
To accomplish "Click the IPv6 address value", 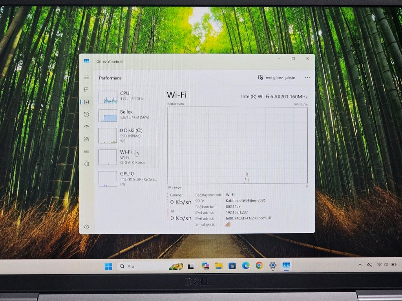I will point(248,218).
